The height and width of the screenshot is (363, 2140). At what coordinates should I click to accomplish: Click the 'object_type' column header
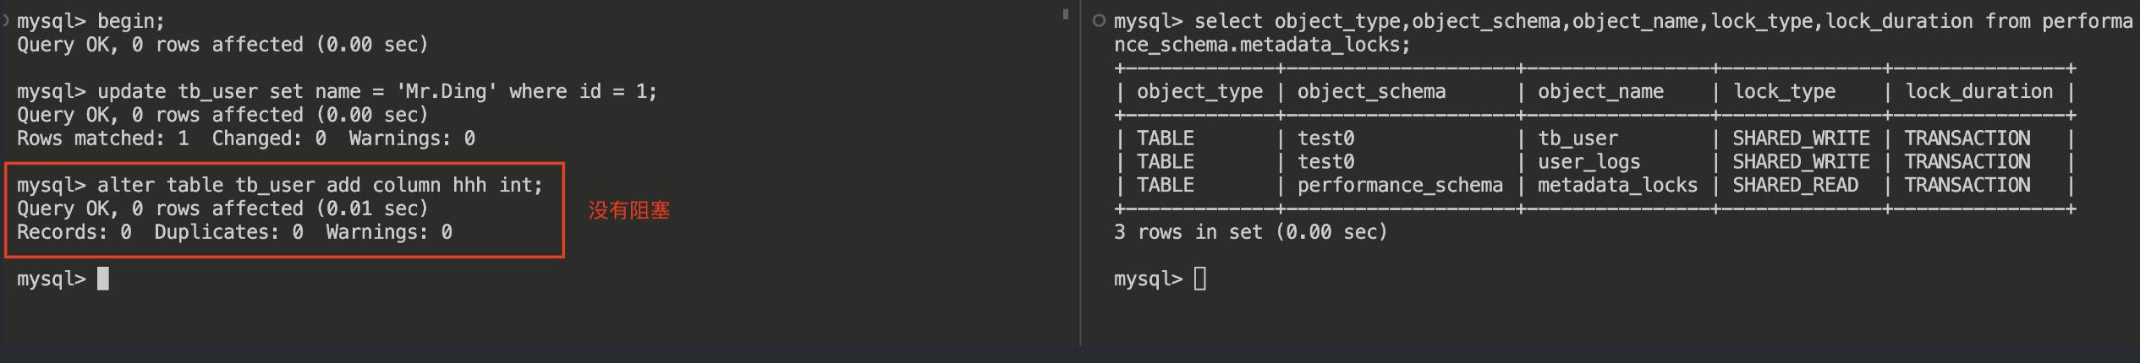(x=1199, y=91)
